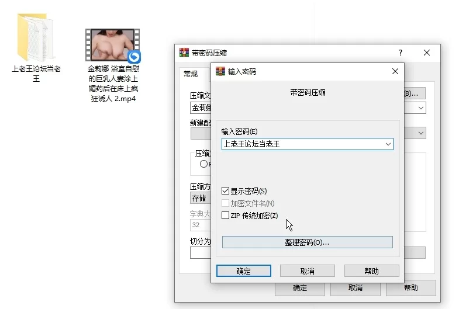Click 帮助 in the 带密码压缩 window

tap(411, 288)
